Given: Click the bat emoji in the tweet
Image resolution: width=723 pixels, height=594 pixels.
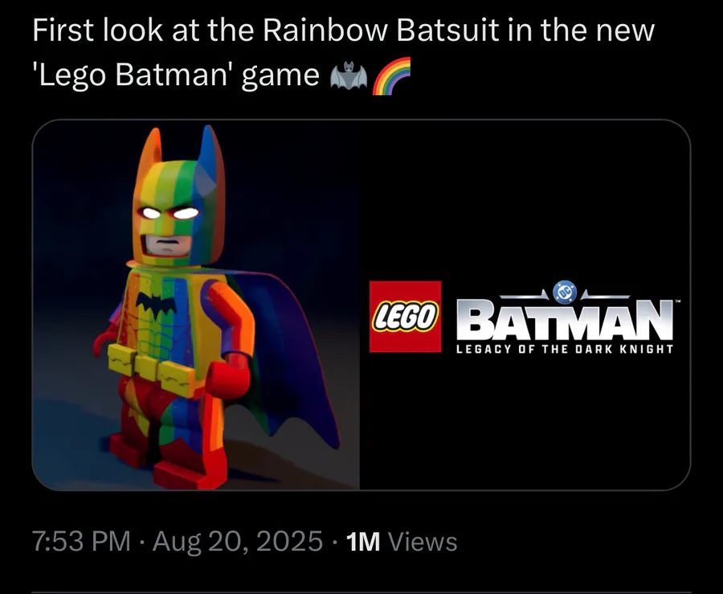Looking at the screenshot, I should [x=349, y=76].
